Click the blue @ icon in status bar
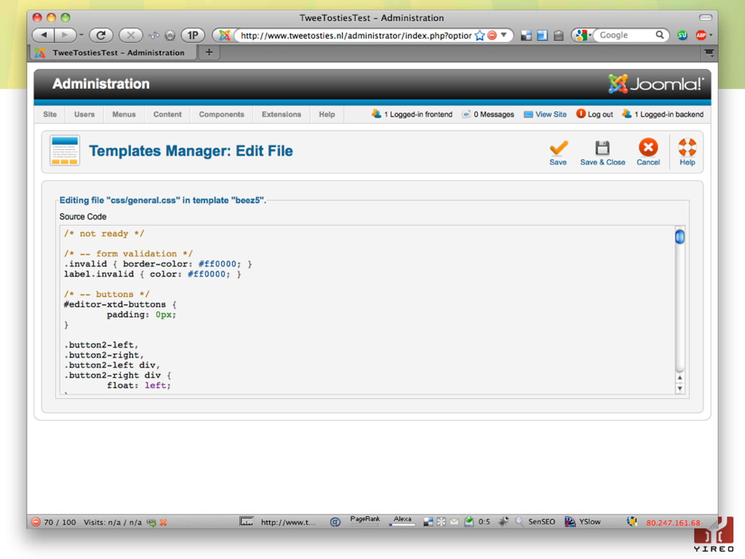 pos(335,522)
